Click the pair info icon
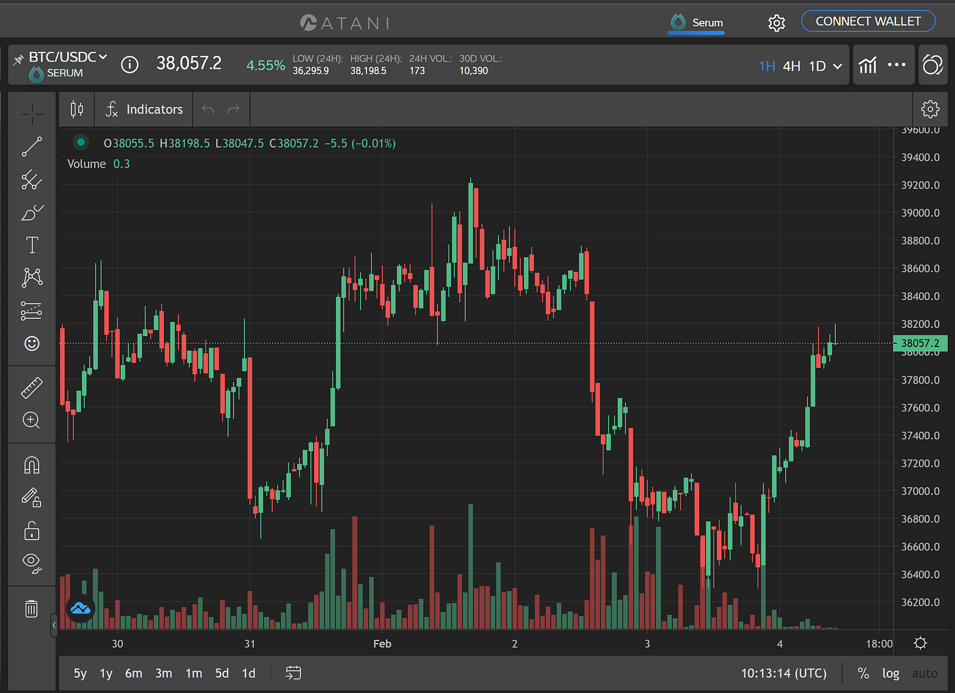The height and width of the screenshot is (693, 955). pyautogui.click(x=130, y=64)
